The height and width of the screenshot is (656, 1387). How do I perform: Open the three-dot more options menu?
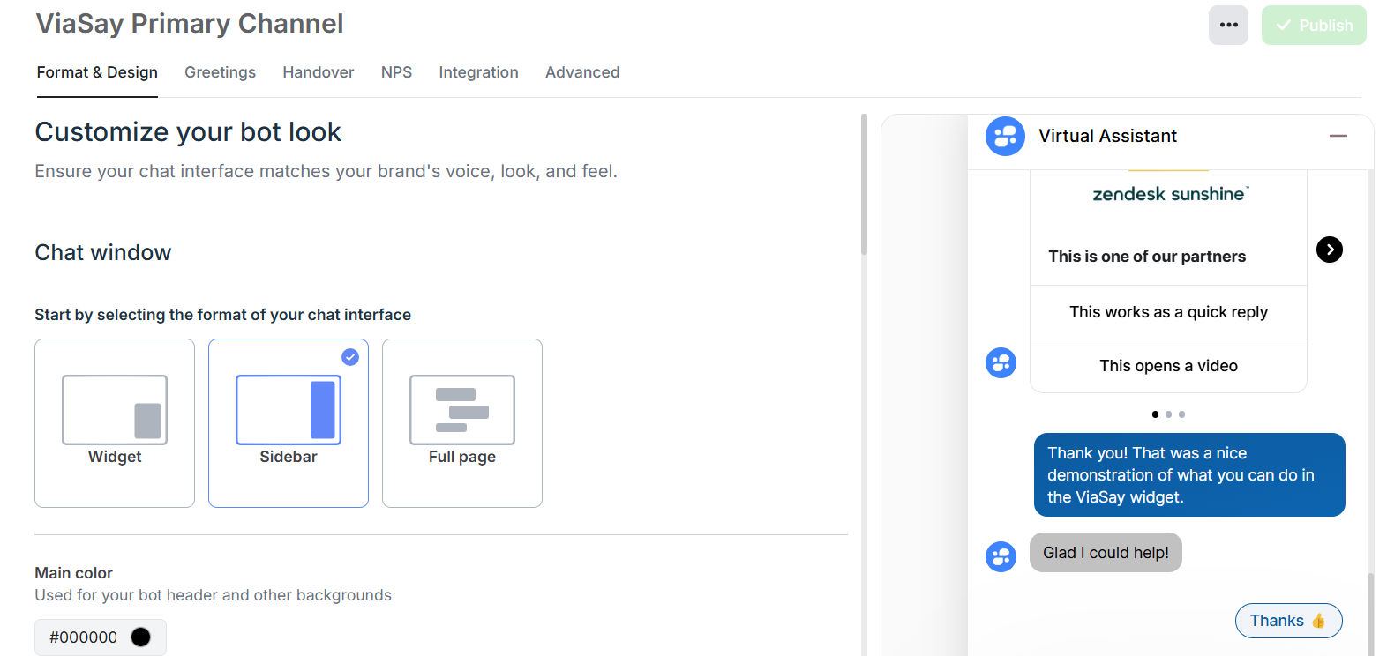1228,25
